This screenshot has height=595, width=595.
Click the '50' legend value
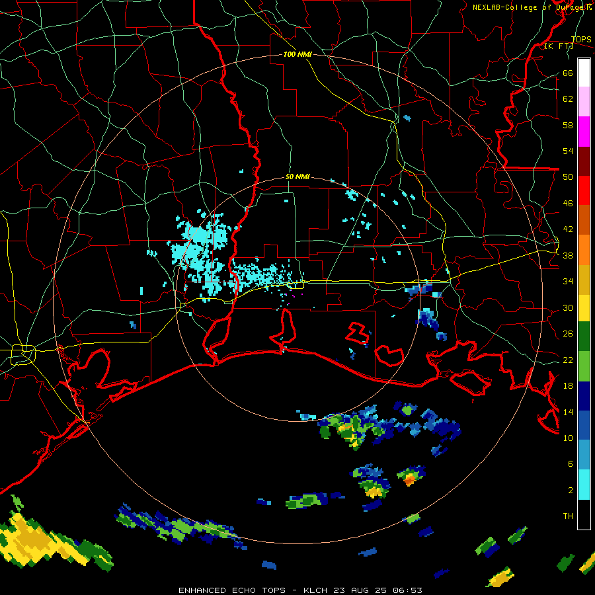coord(568,177)
